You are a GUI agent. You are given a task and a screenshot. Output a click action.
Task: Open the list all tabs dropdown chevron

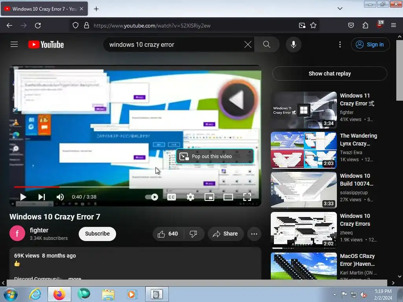340,9
